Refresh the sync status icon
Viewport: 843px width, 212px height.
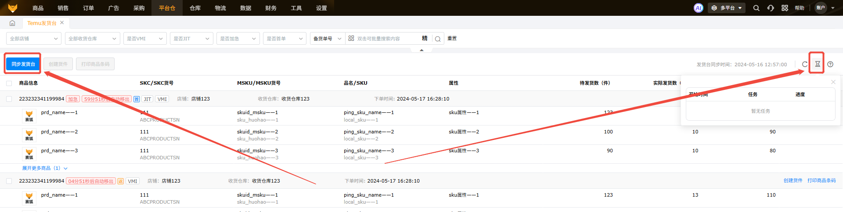coord(805,64)
